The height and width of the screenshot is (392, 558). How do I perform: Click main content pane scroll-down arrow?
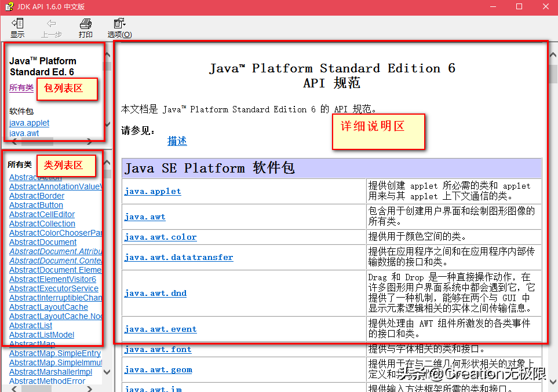pyautogui.click(x=553, y=382)
